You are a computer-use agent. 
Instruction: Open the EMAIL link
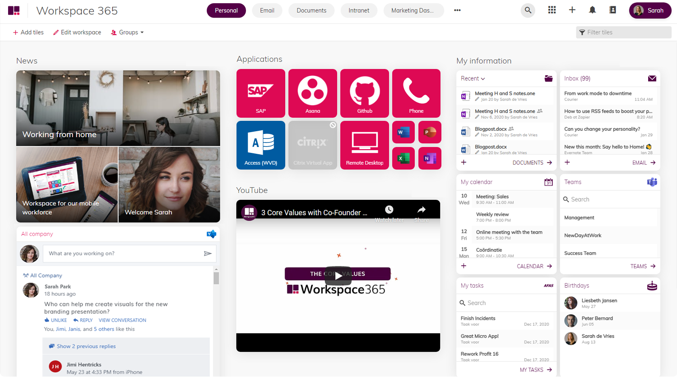coord(644,163)
